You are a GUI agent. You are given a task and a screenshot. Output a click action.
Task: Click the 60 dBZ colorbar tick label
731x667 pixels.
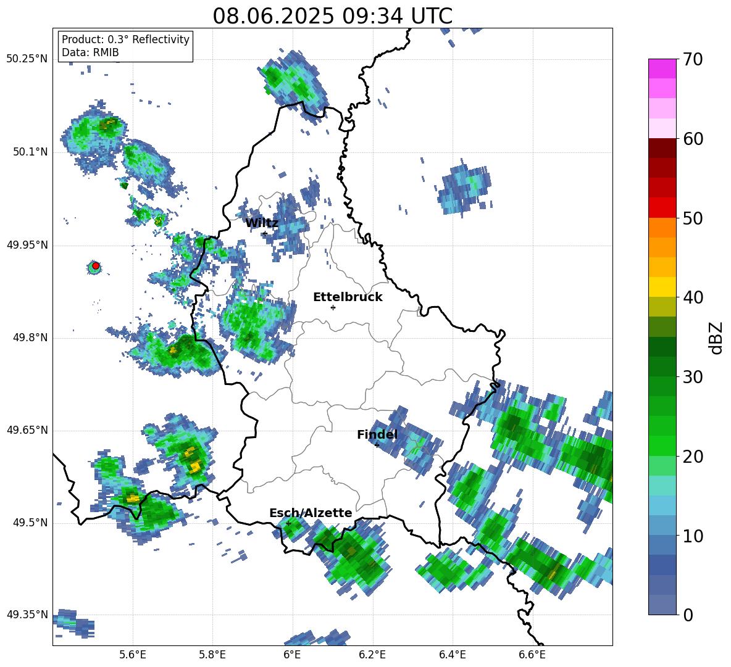[692, 139]
